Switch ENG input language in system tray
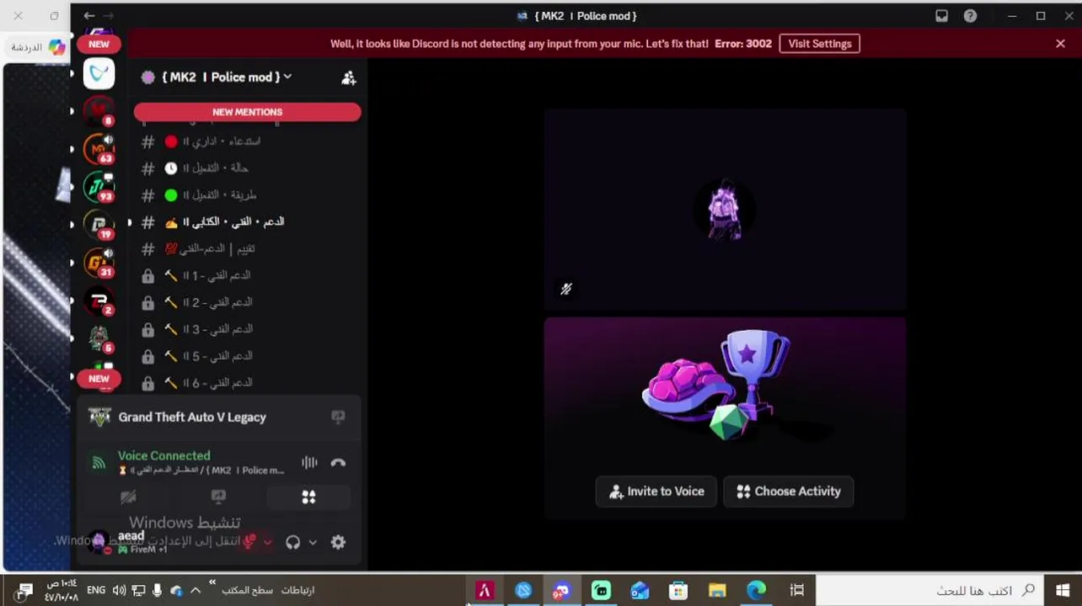 96,591
